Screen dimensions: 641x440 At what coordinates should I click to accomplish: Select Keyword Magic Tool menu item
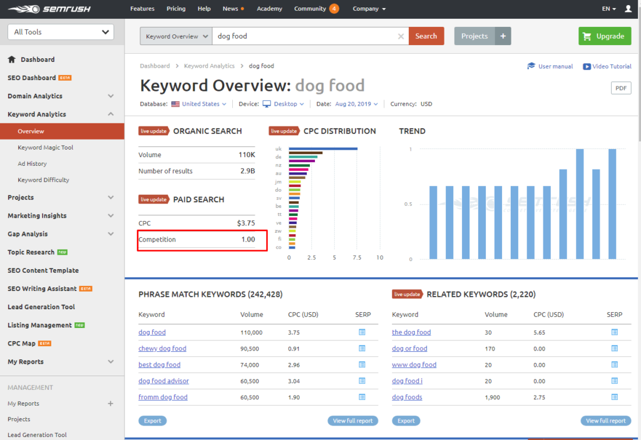45,148
